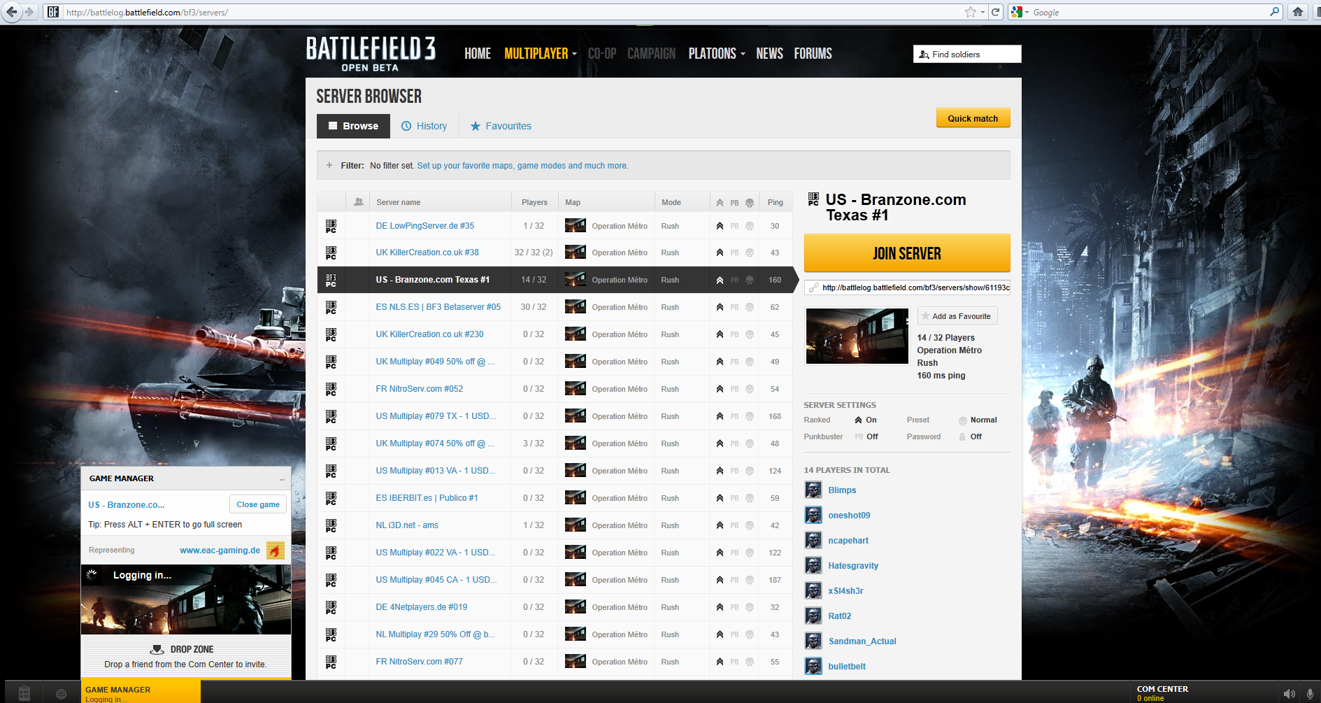
Task: Click the JOIN SERVER button
Action: (907, 253)
